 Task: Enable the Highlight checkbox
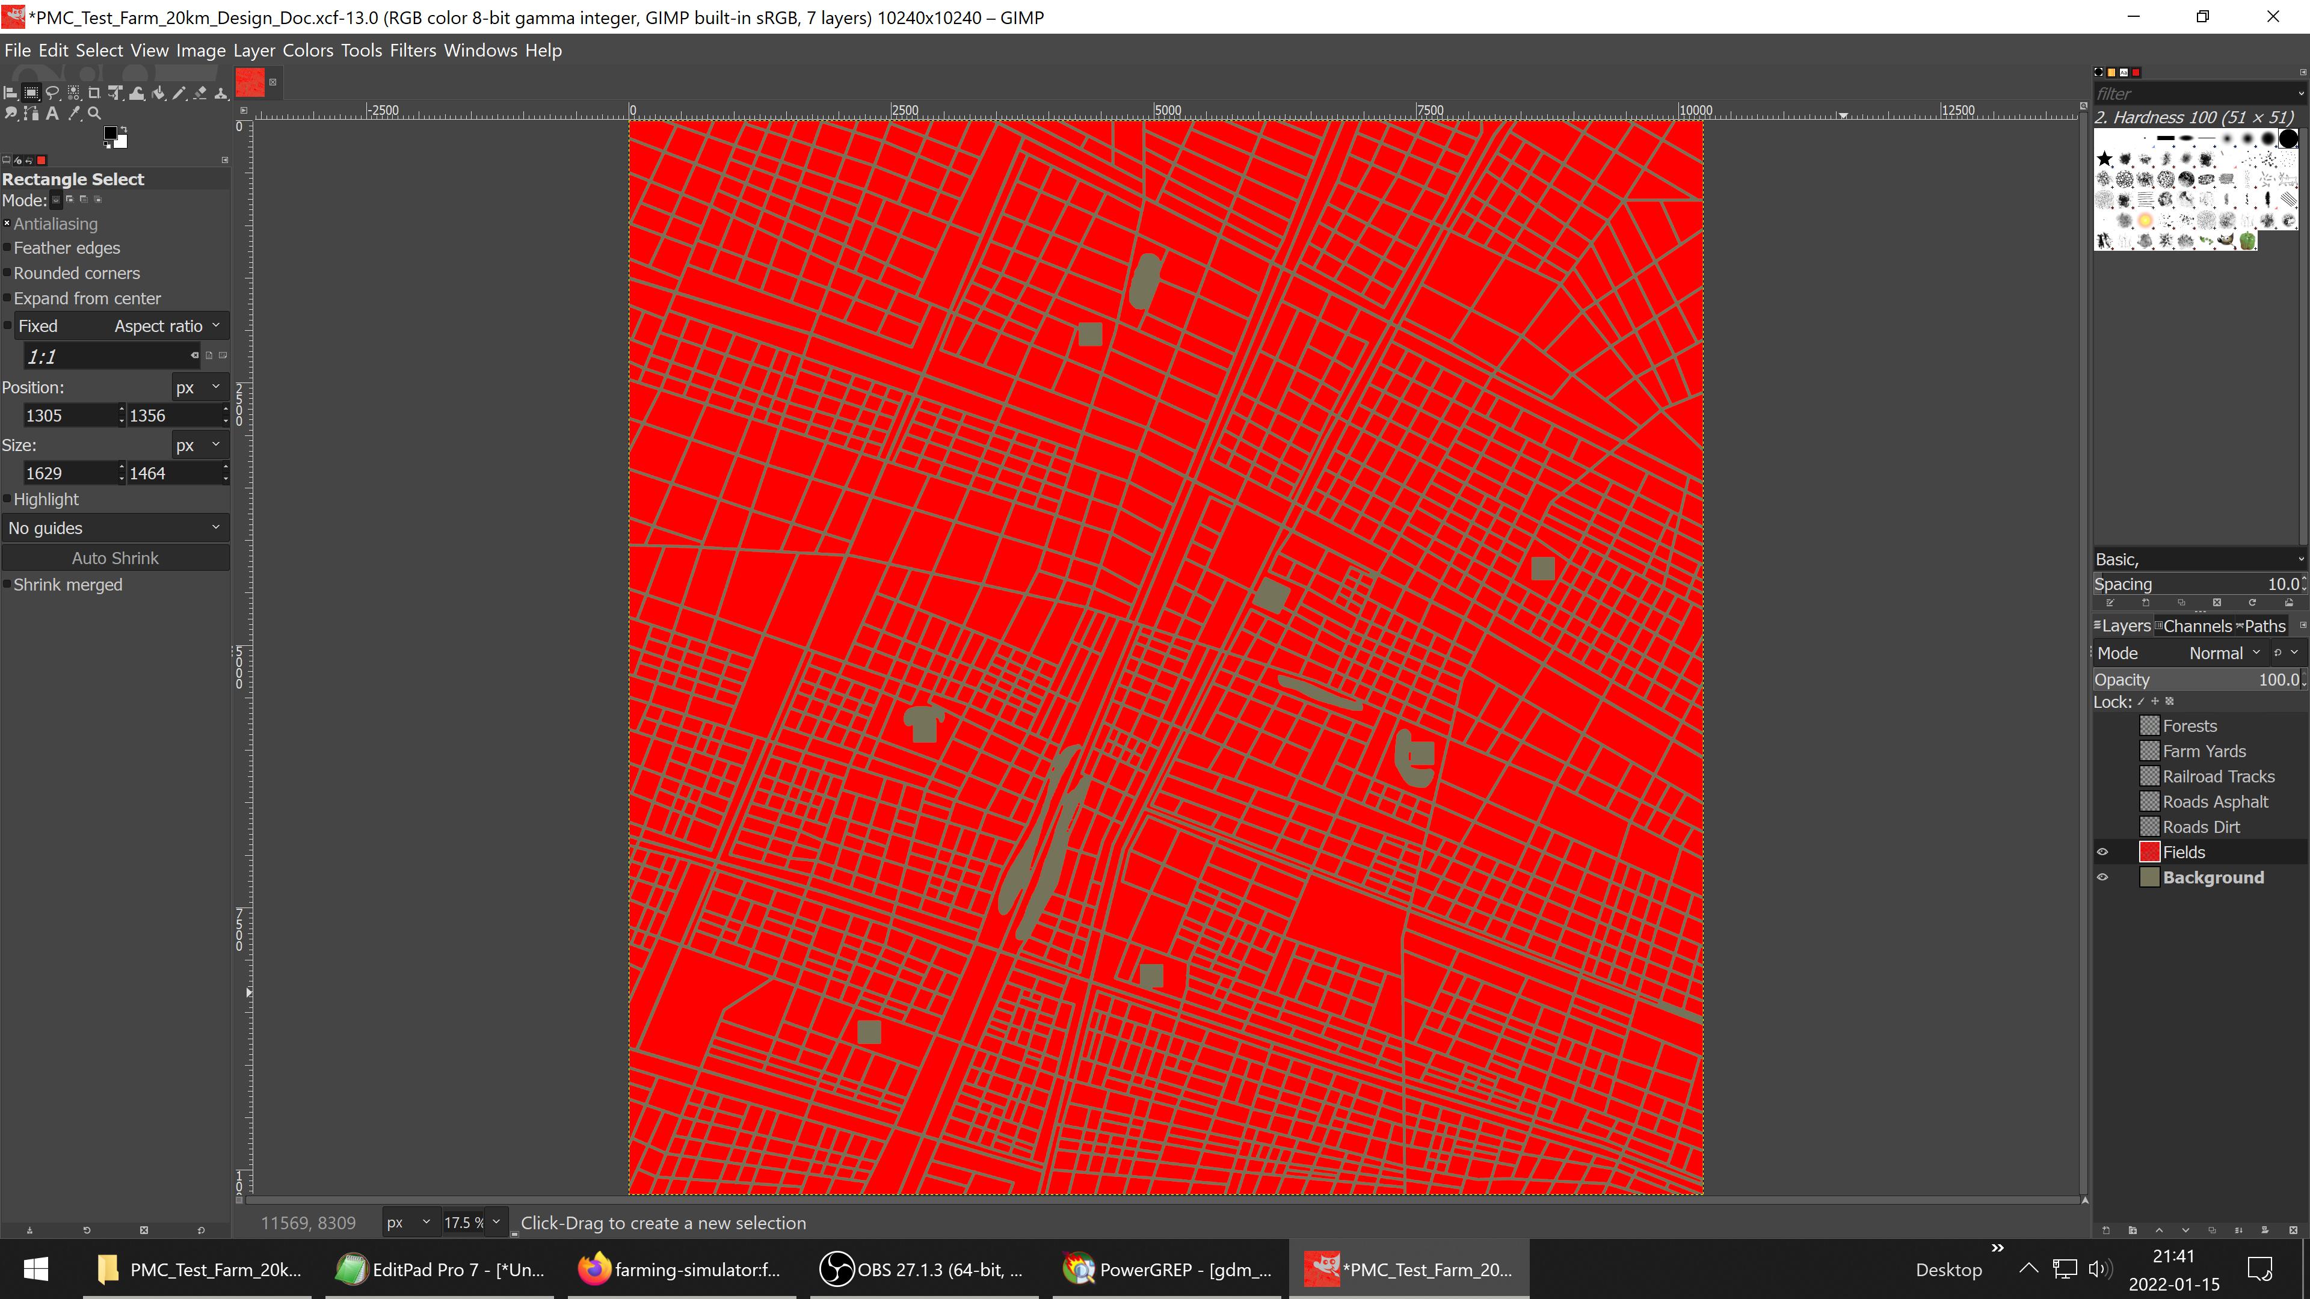(6, 499)
